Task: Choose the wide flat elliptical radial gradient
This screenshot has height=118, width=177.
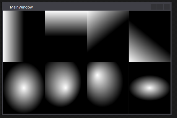Action: pos(150,88)
